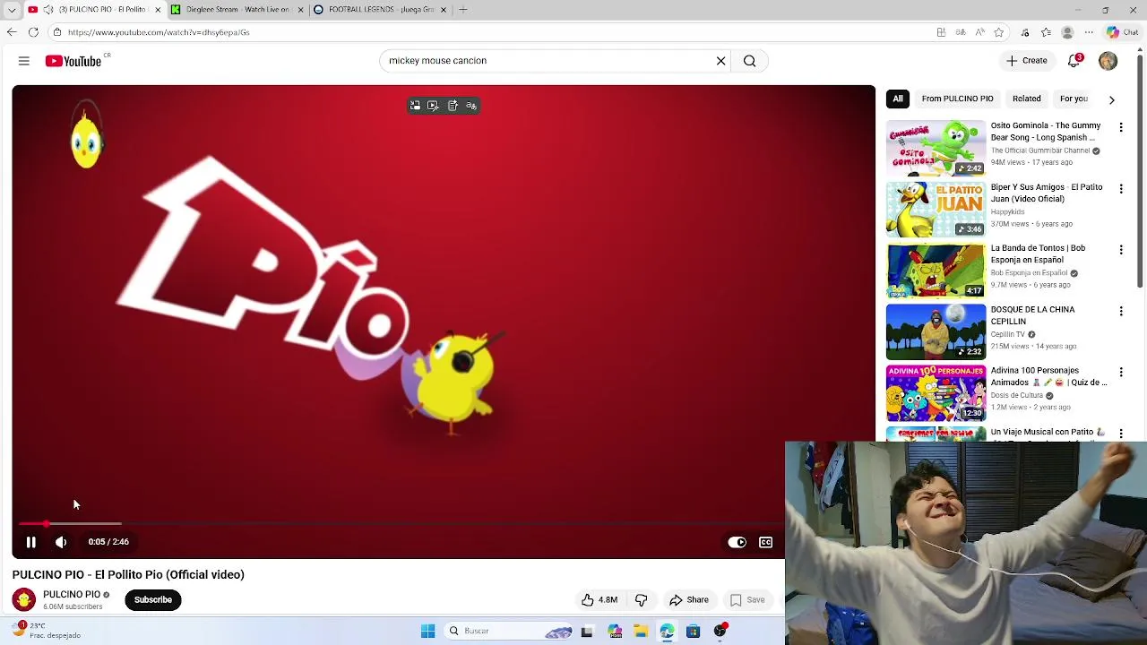The height and width of the screenshot is (645, 1147).
Task: Open browser settings three-dot menu
Action: (x=1089, y=32)
